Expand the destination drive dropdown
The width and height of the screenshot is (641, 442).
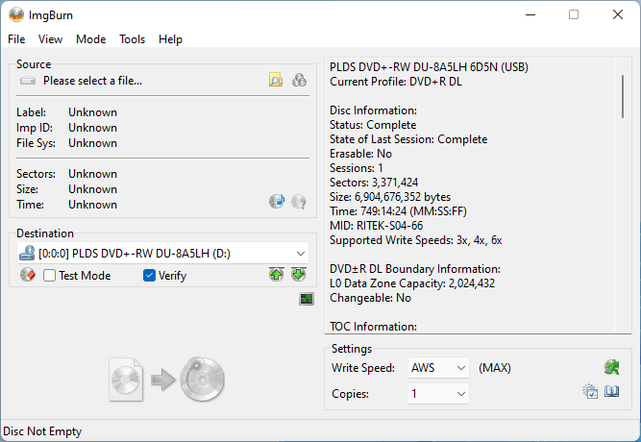click(x=301, y=253)
